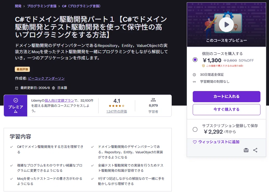Image resolution: width=269 pixels, height=193 pixels.
Task: Click the カートに入れる button
Action: coord(226,96)
